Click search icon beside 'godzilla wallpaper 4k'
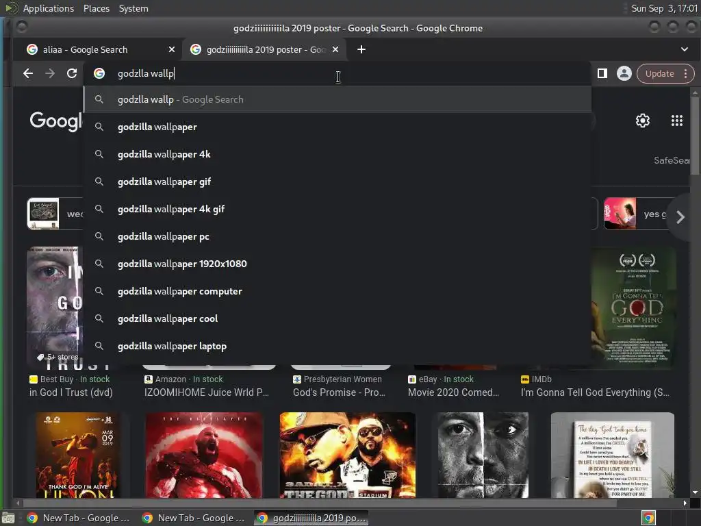This screenshot has width=701, height=526. pyautogui.click(x=99, y=154)
